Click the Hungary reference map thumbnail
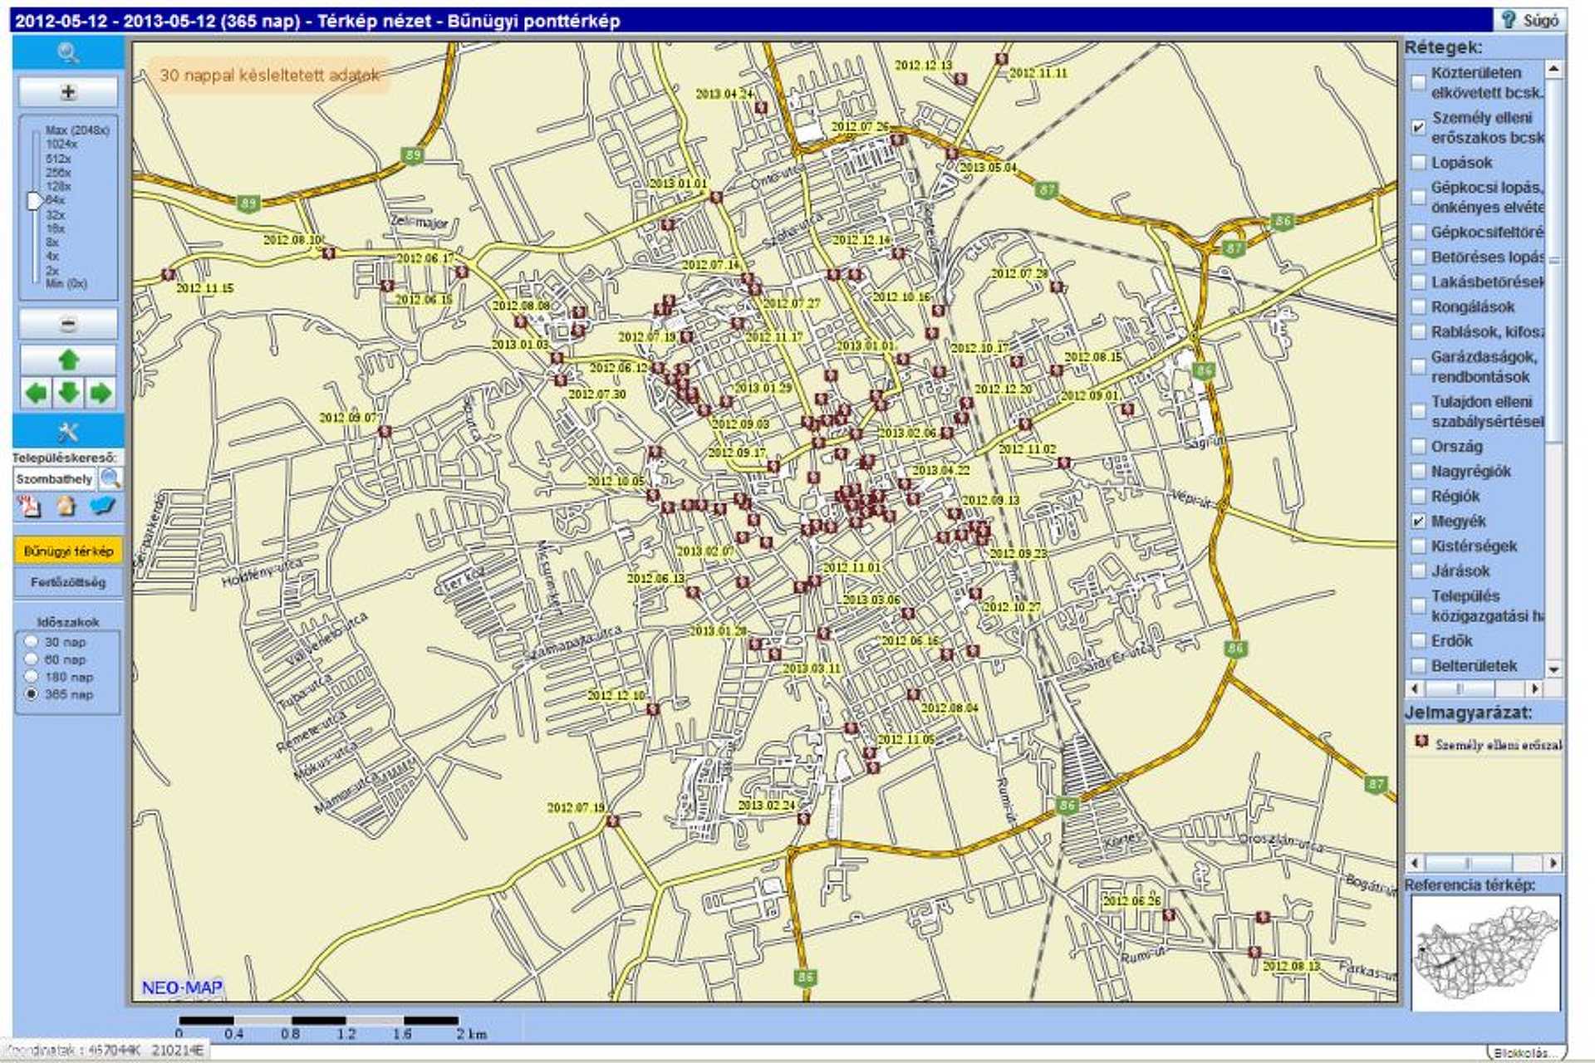 coord(1485,953)
